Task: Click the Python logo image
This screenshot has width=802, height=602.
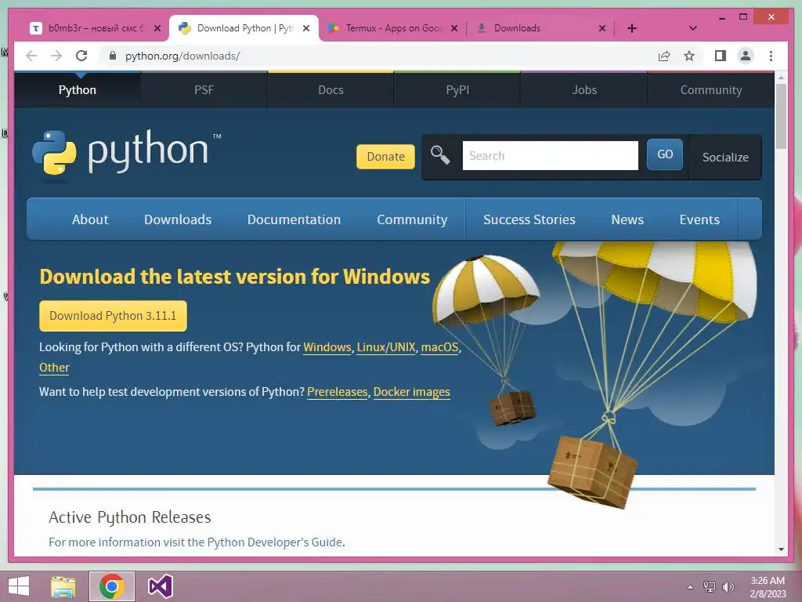Action: pyautogui.click(x=126, y=154)
